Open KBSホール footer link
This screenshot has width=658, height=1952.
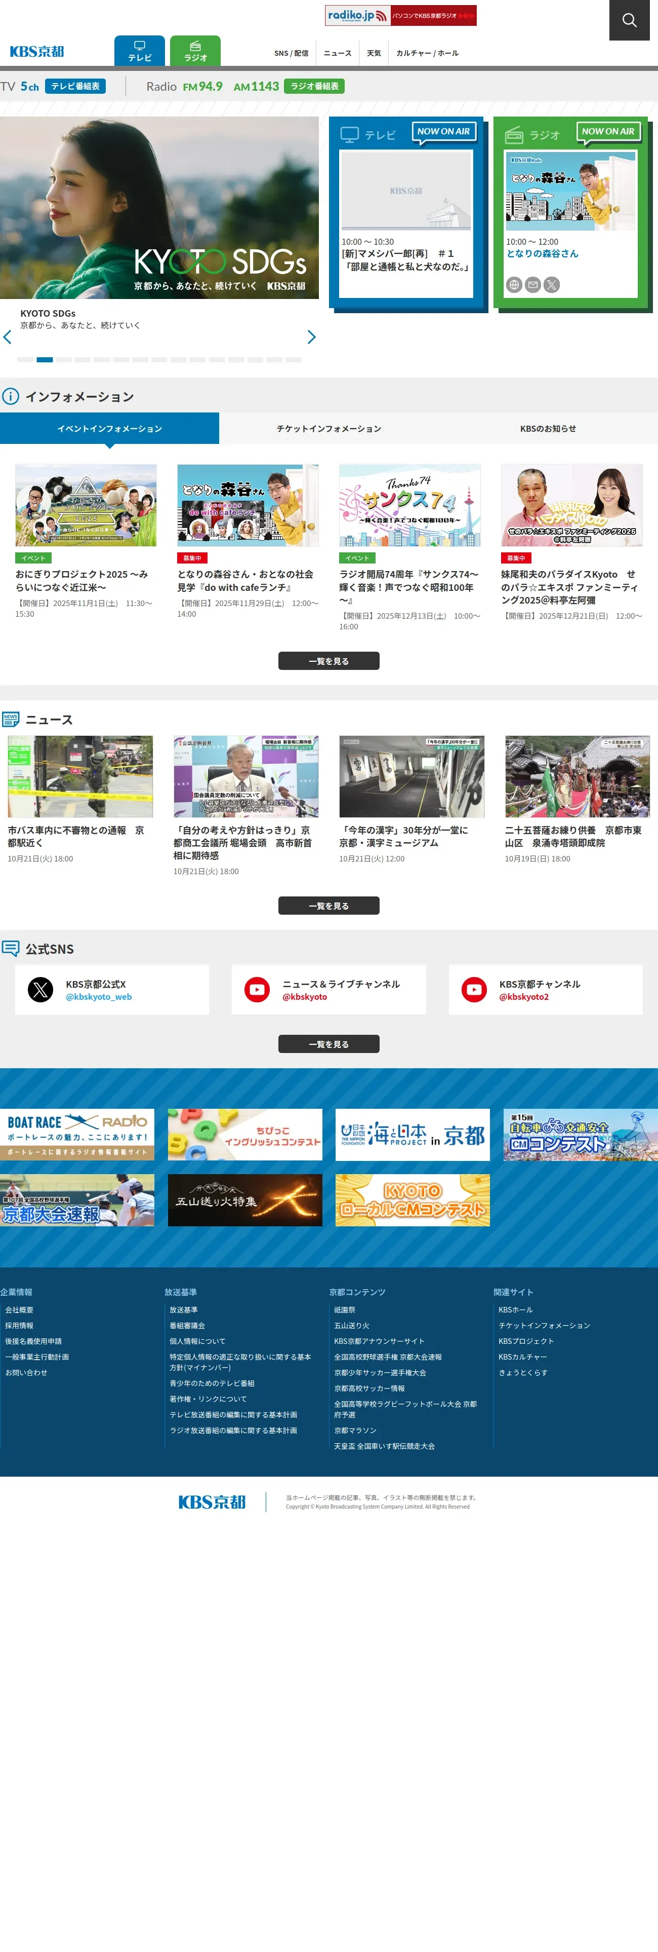(516, 1310)
